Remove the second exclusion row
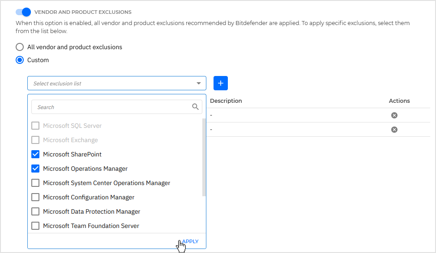 pyautogui.click(x=394, y=130)
